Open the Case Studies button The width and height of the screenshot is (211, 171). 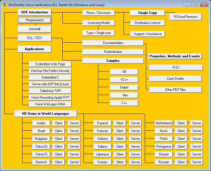[175, 79]
